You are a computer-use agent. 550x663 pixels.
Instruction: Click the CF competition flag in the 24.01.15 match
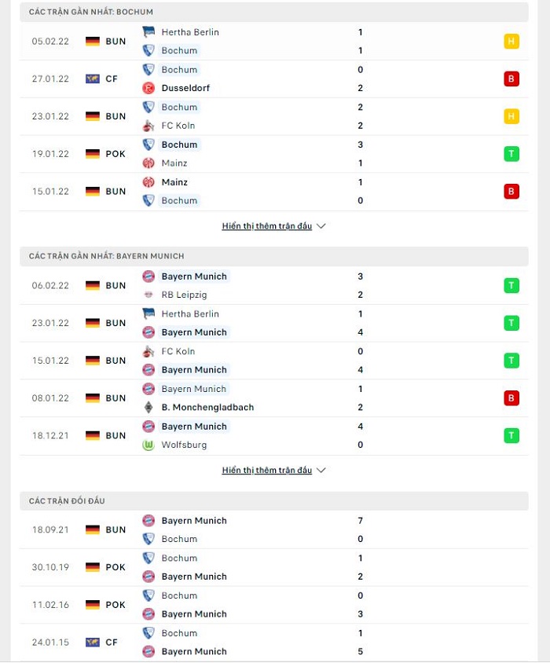coord(93,643)
